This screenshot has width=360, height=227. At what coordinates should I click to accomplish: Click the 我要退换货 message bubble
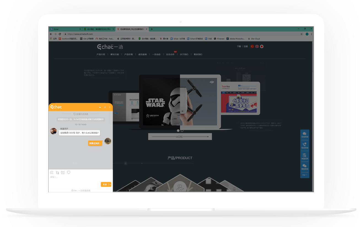tap(95, 143)
